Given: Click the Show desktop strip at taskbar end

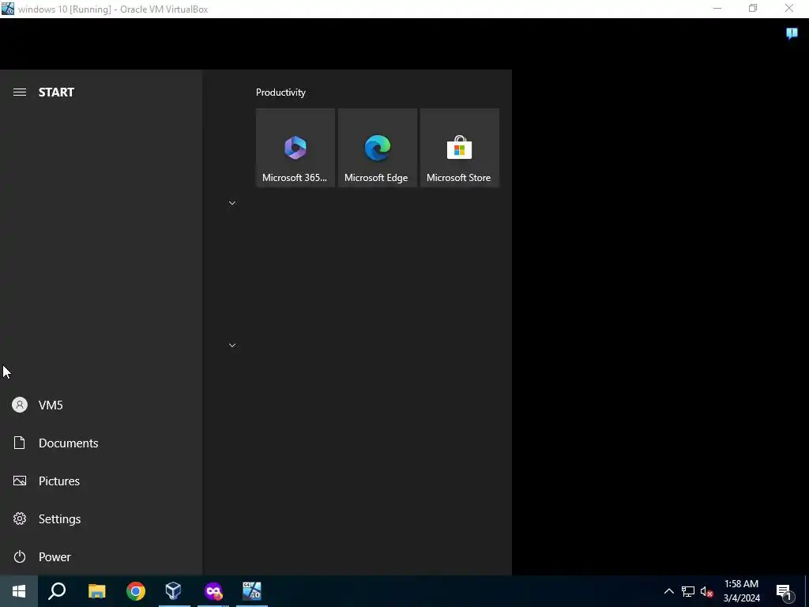Looking at the screenshot, I should (x=807, y=591).
